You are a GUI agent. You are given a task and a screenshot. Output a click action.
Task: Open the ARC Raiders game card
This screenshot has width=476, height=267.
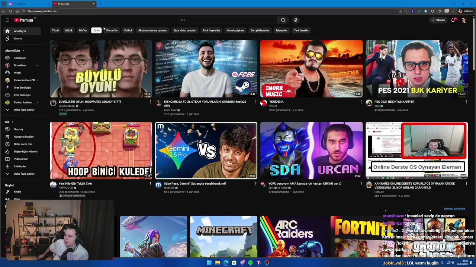[x=294, y=237]
